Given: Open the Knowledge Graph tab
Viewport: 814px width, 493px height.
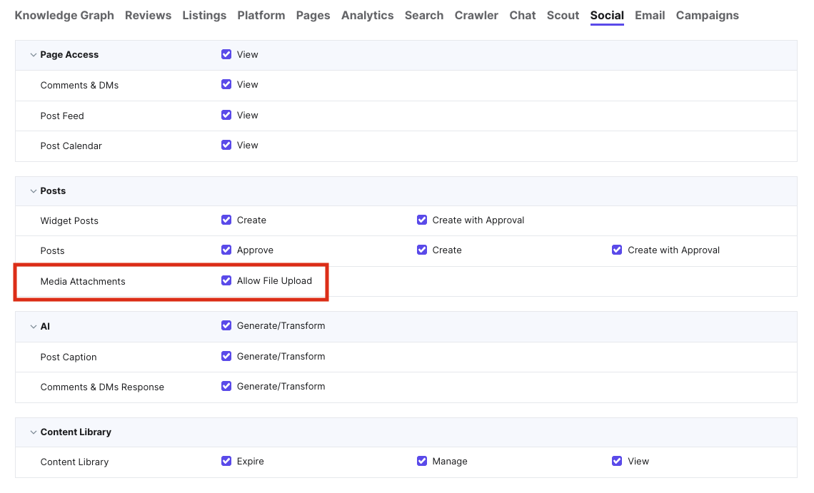Looking at the screenshot, I should 64,16.
